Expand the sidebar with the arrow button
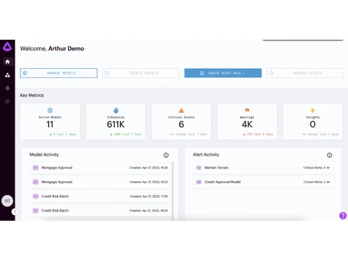Viewport: 348px width, 261px height. [15, 212]
